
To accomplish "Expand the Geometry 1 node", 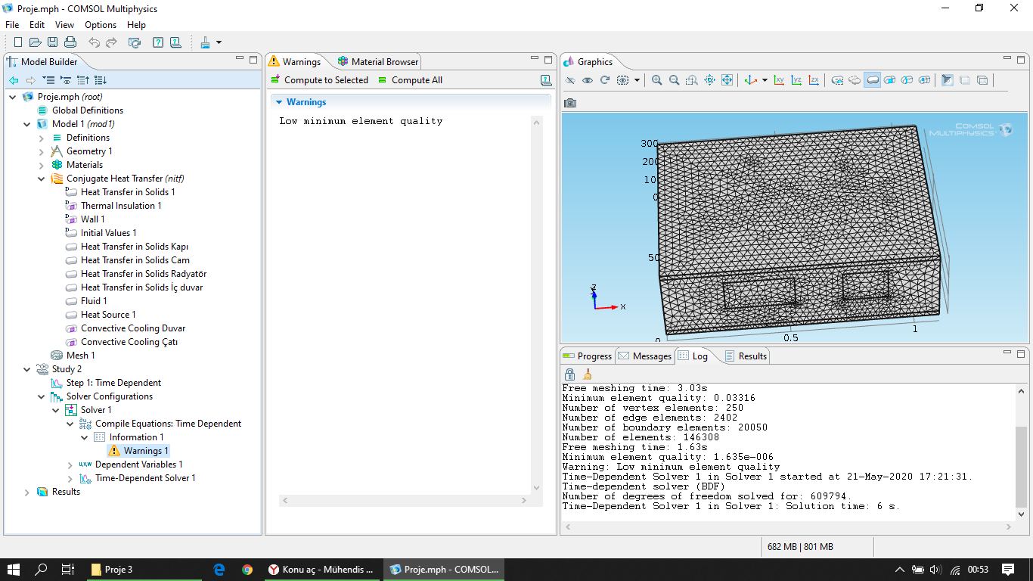I will click(x=42, y=151).
